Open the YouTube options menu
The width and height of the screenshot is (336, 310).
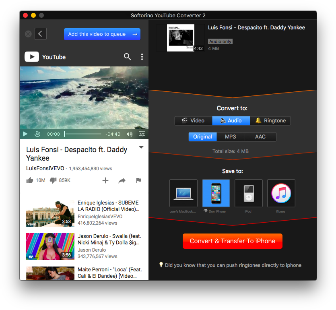[x=142, y=57]
